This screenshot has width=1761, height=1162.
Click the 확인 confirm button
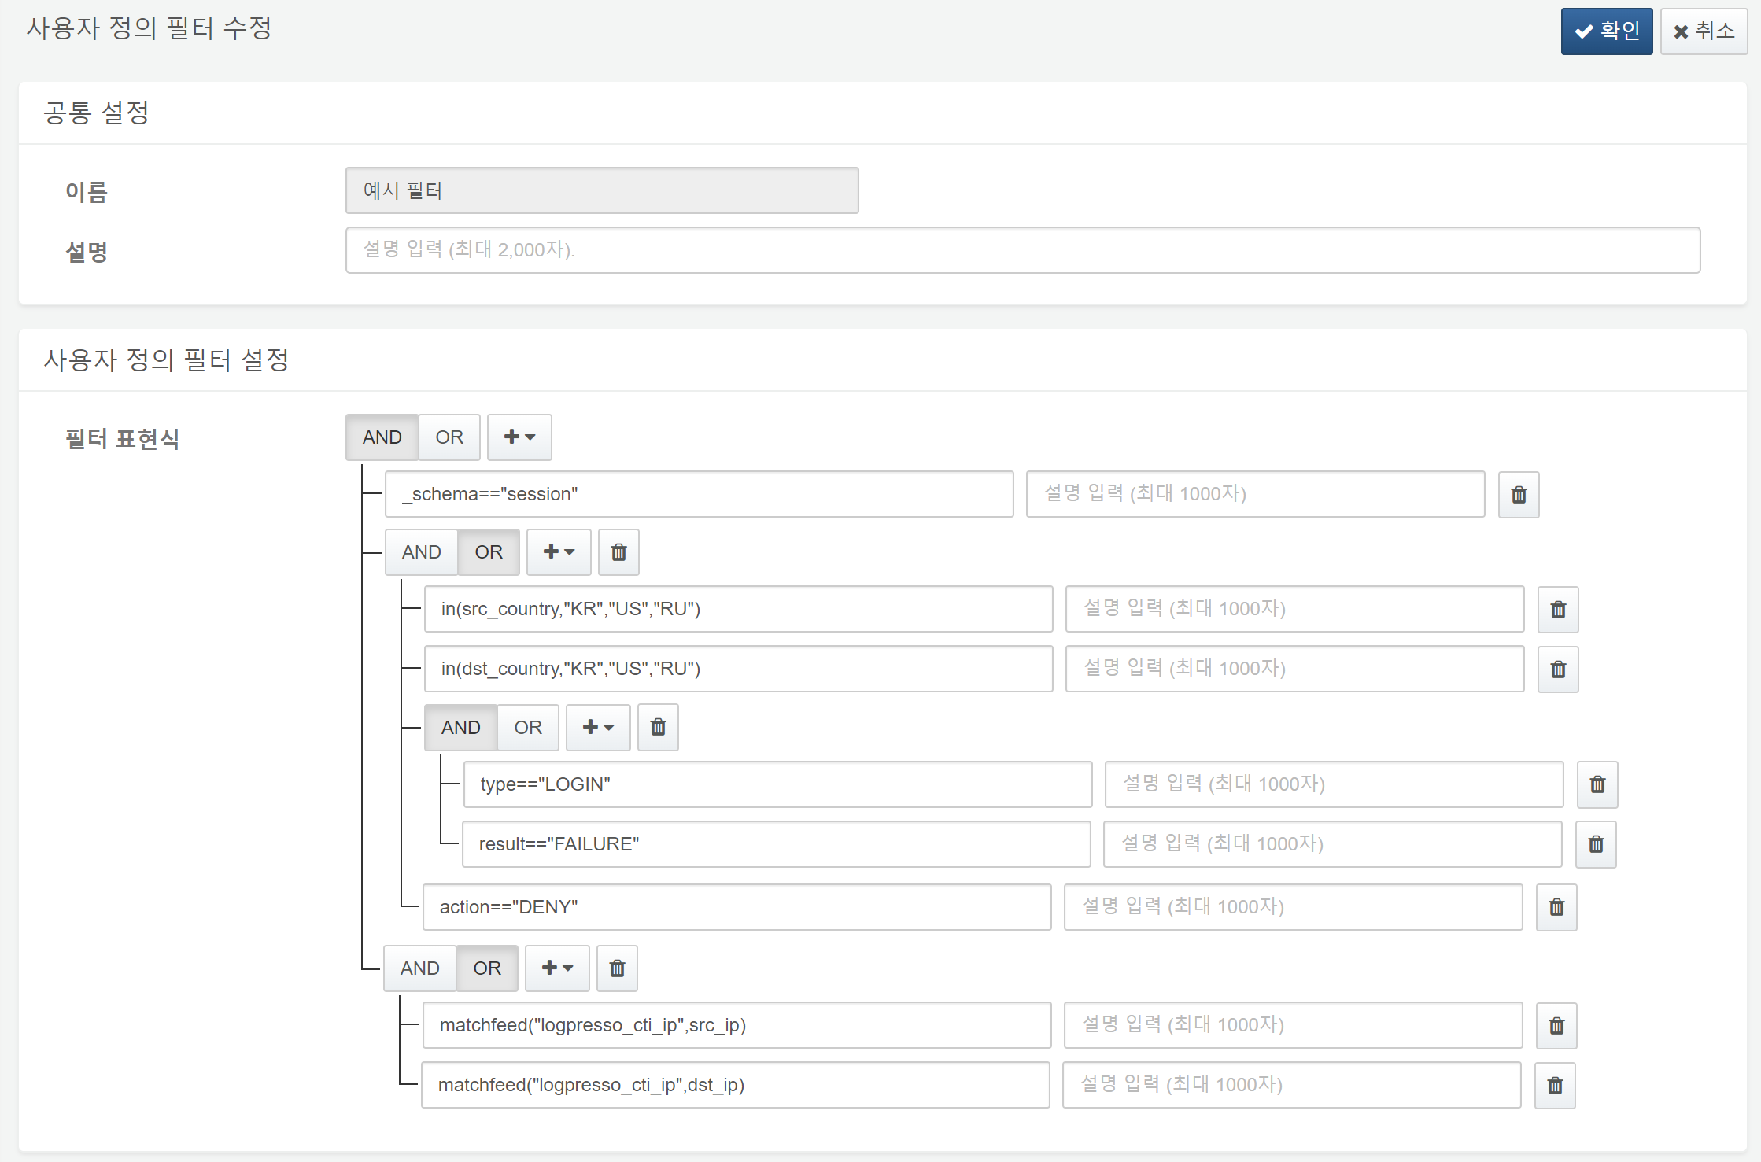pyautogui.click(x=1607, y=31)
